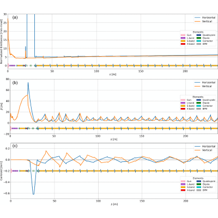This screenshot has height=218, width=218.
Task: Click the '0.2' y-axis tick in panel (c)
Action: pos(8,148)
